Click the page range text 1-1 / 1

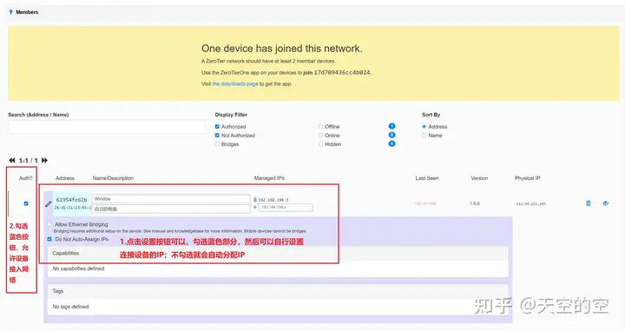(29, 161)
